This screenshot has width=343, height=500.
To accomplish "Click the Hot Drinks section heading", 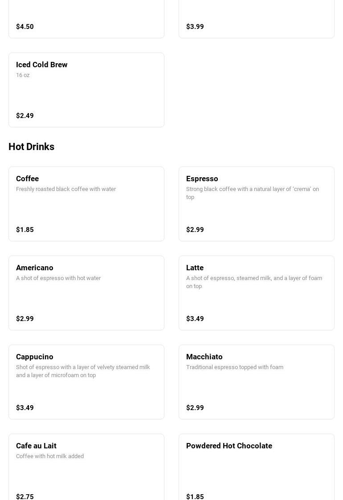I will 32,146.
